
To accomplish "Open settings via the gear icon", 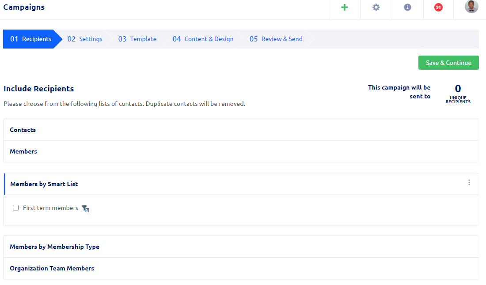I will coord(376,7).
